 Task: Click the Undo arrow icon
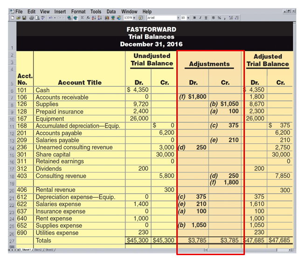51,18
